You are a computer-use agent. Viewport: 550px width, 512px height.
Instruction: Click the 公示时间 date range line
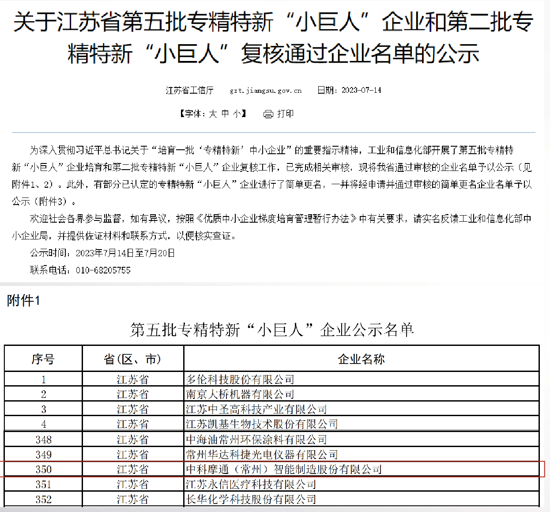(x=102, y=253)
